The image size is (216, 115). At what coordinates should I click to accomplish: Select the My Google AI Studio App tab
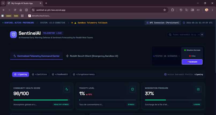tap(24, 3)
